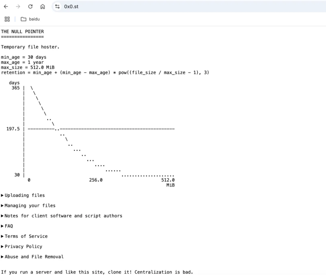Image resolution: width=326 pixels, height=275 pixels.
Task: Click the 512.0 MiB axis label
Action: [168, 180]
